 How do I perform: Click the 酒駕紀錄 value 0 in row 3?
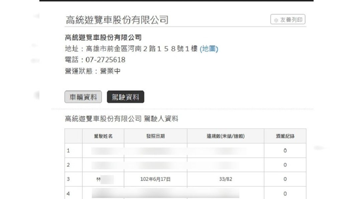pyautogui.click(x=285, y=179)
